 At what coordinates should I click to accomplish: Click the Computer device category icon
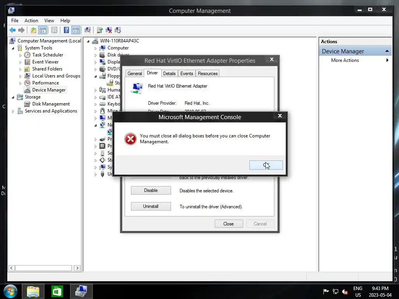(x=102, y=48)
